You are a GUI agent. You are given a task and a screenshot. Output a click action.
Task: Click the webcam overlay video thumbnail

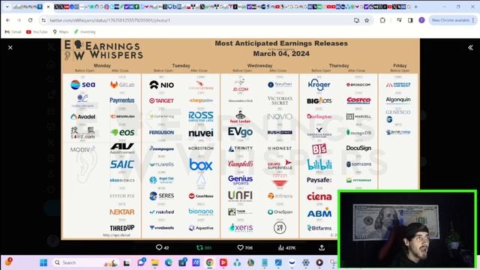coord(407,229)
